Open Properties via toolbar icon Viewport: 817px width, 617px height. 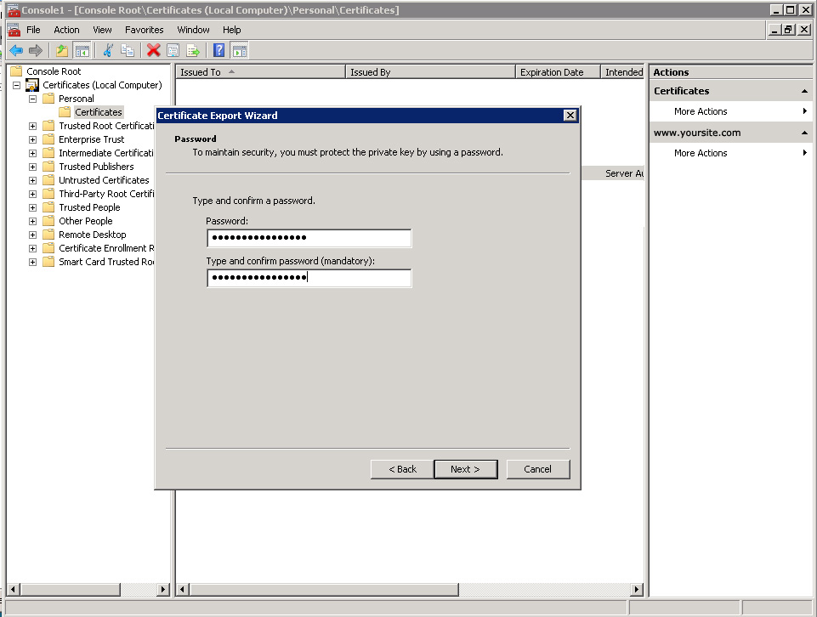173,50
